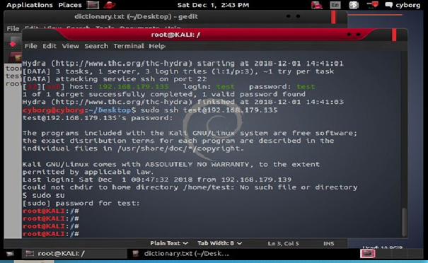Click the red tray icon left of En indicator
Screen dimensions: 428x263
[317, 5]
